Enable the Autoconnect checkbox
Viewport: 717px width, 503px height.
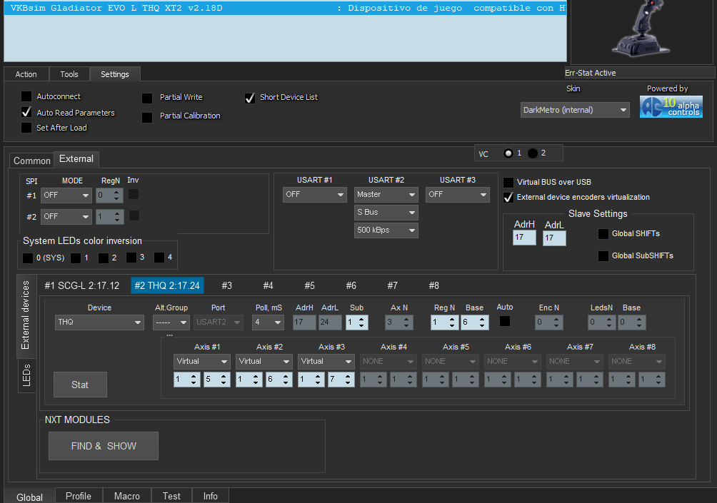(26, 96)
